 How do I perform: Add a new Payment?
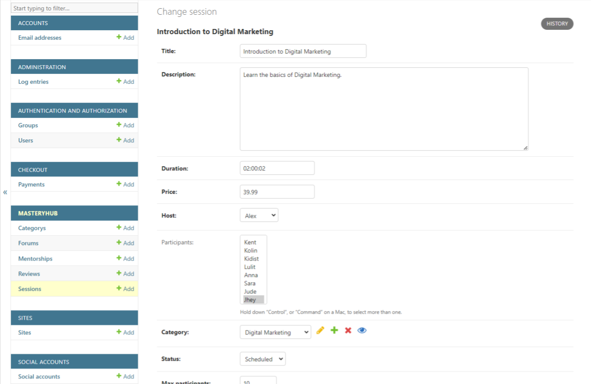point(125,184)
